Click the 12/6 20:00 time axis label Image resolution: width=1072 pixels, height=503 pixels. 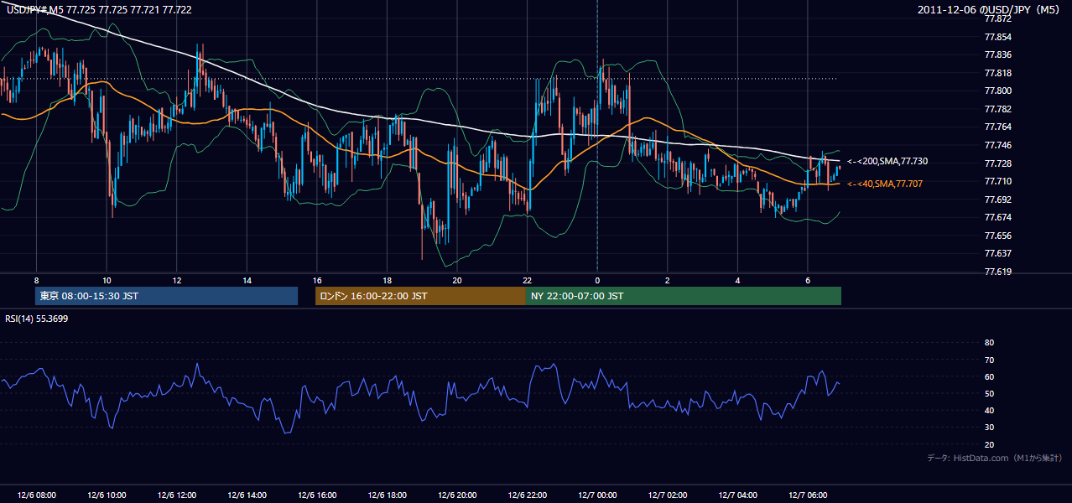tap(456, 495)
